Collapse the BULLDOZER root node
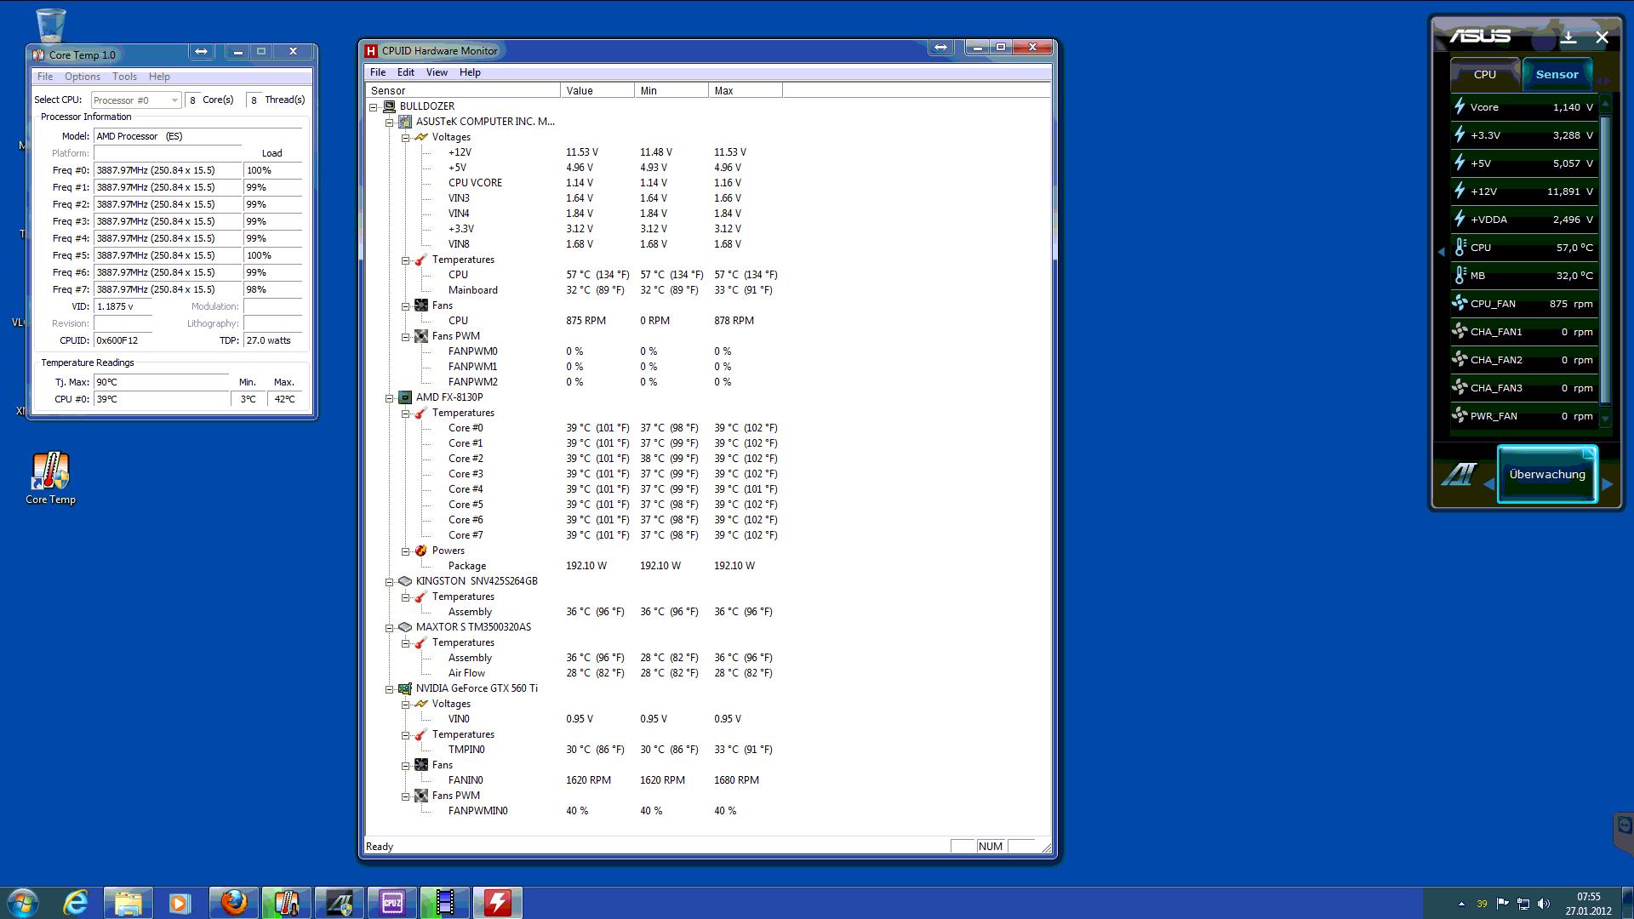Screen dimensions: 1634x919 (x=374, y=106)
